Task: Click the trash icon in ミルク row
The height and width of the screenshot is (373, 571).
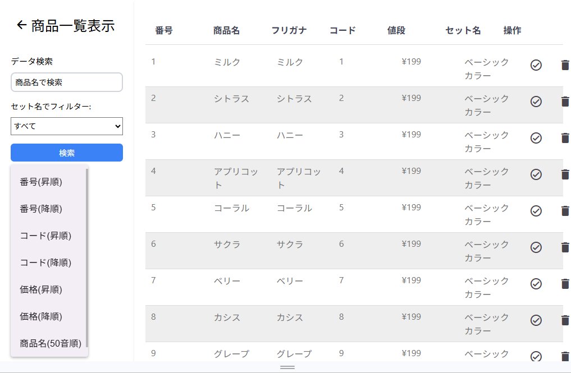Action: [565, 65]
